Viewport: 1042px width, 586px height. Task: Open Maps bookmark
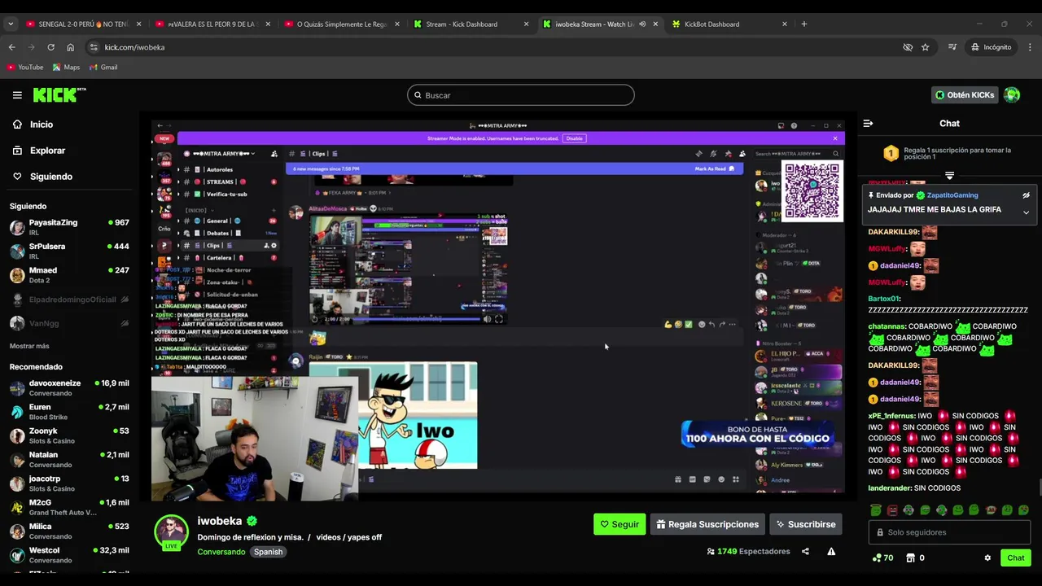(x=67, y=68)
